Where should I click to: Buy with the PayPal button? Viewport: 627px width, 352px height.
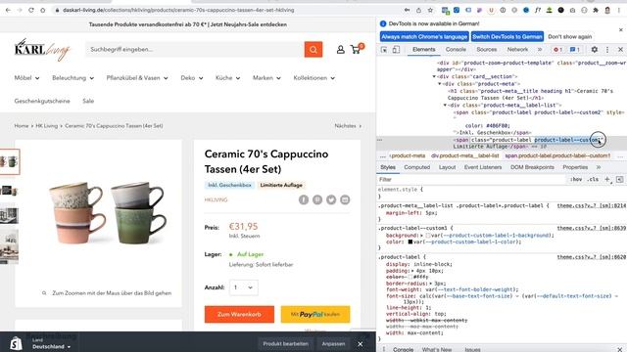[315, 315]
